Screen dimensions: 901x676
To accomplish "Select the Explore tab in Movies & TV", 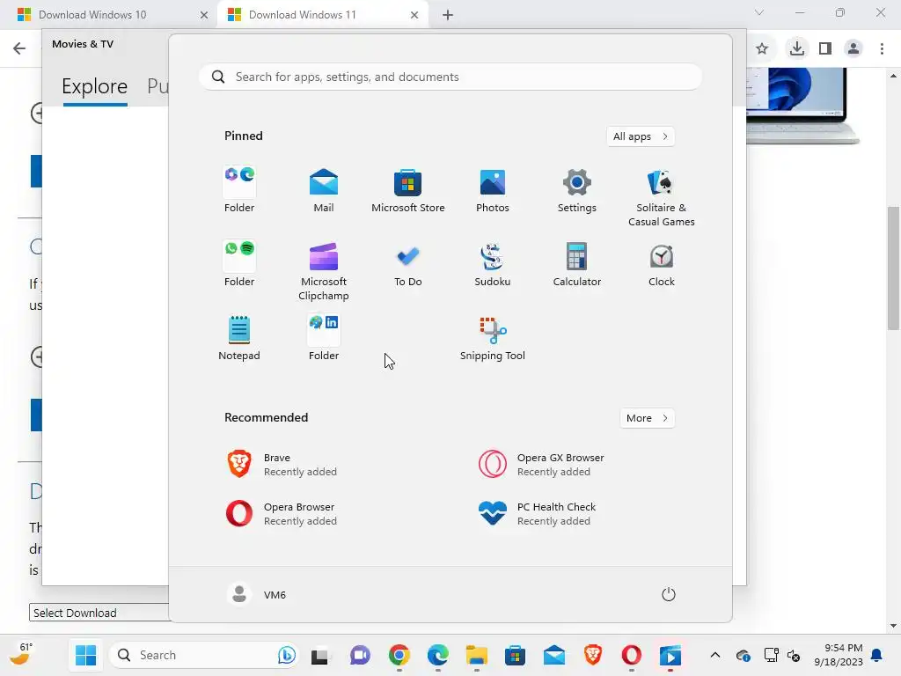I will (95, 86).
